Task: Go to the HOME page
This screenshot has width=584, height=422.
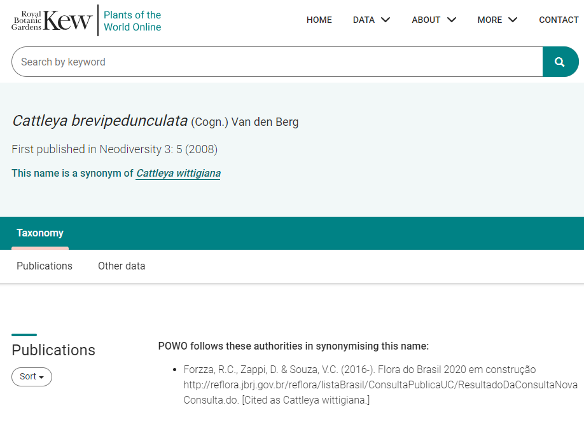Action: (x=319, y=20)
